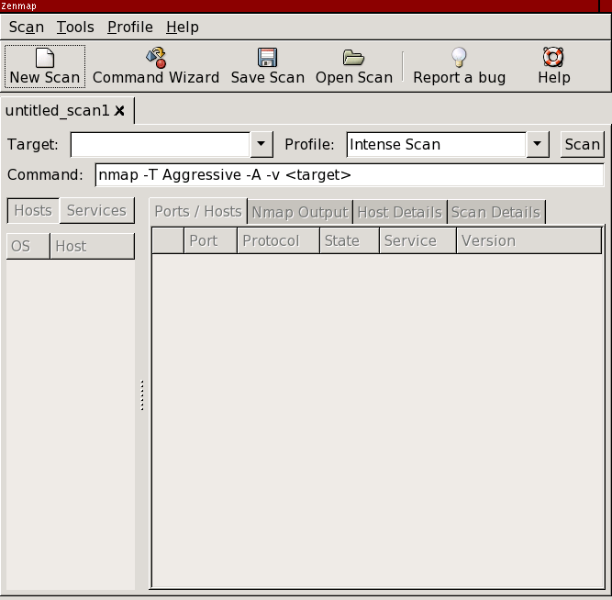The height and width of the screenshot is (600, 612).
Task: Open the Profile menu
Action: point(130,27)
